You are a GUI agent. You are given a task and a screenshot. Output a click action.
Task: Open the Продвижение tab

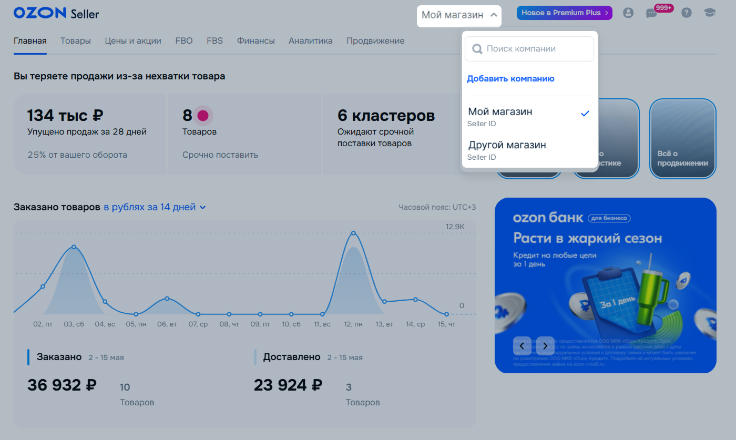pyautogui.click(x=375, y=40)
